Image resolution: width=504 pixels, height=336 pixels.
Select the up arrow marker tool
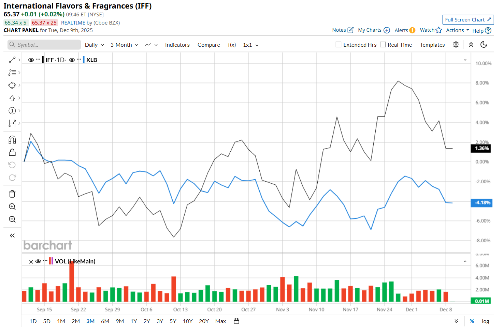point(12,98)
